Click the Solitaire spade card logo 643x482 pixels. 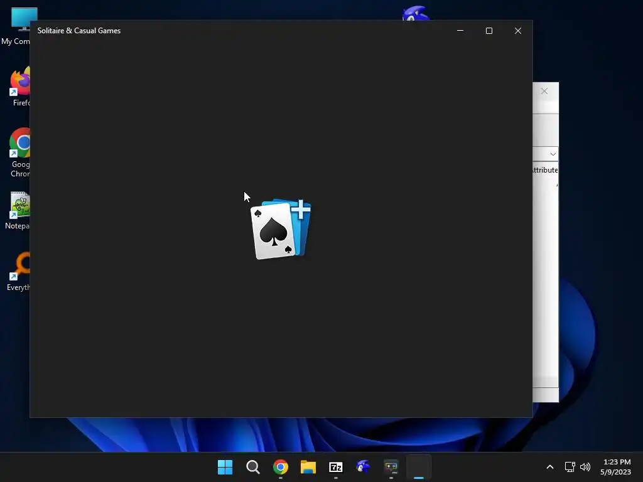point(281,229)
